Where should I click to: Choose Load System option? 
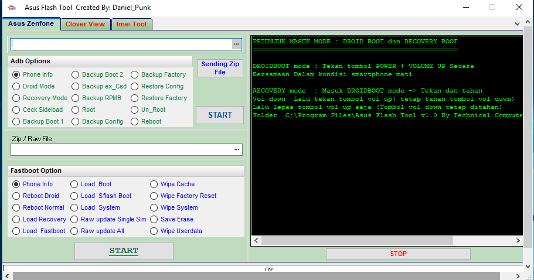pos(95,207)
